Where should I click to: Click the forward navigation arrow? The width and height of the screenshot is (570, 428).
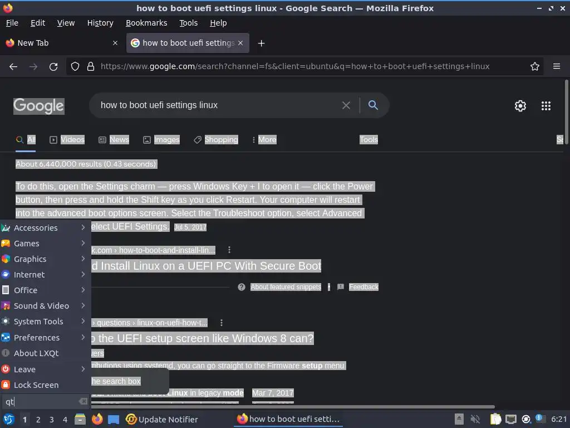[x=33, y=67]
